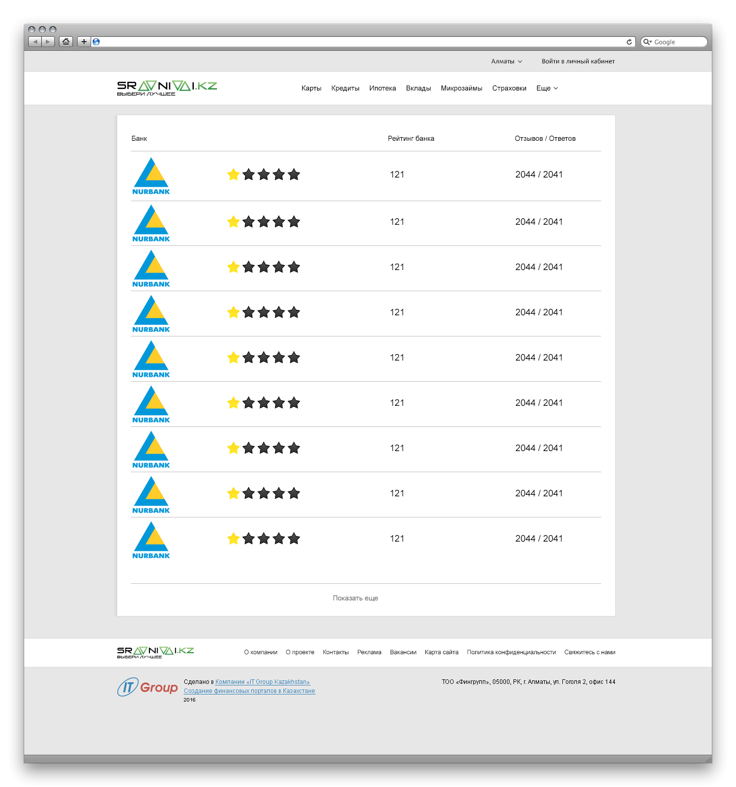Click the browser forward arrow button
Screen dimensions: 736x787
point(48,42)
